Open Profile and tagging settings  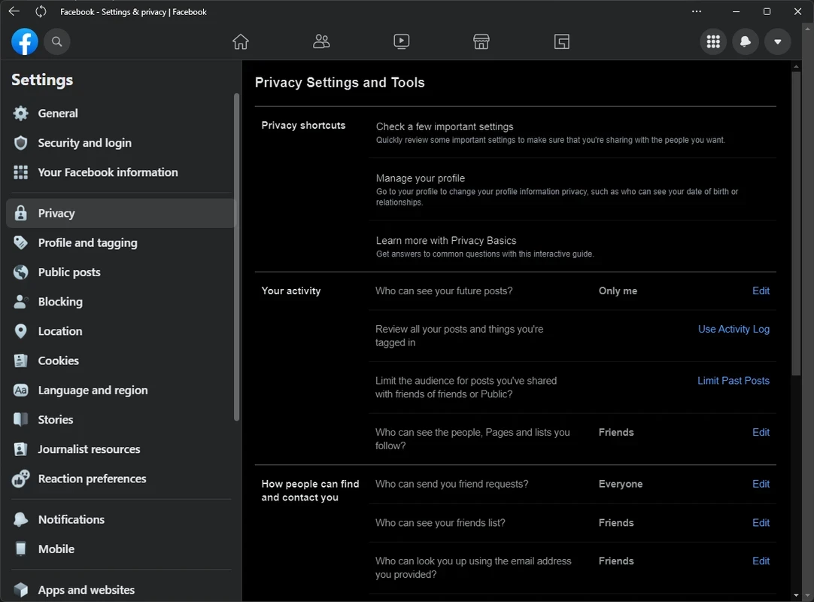(87, 243)
